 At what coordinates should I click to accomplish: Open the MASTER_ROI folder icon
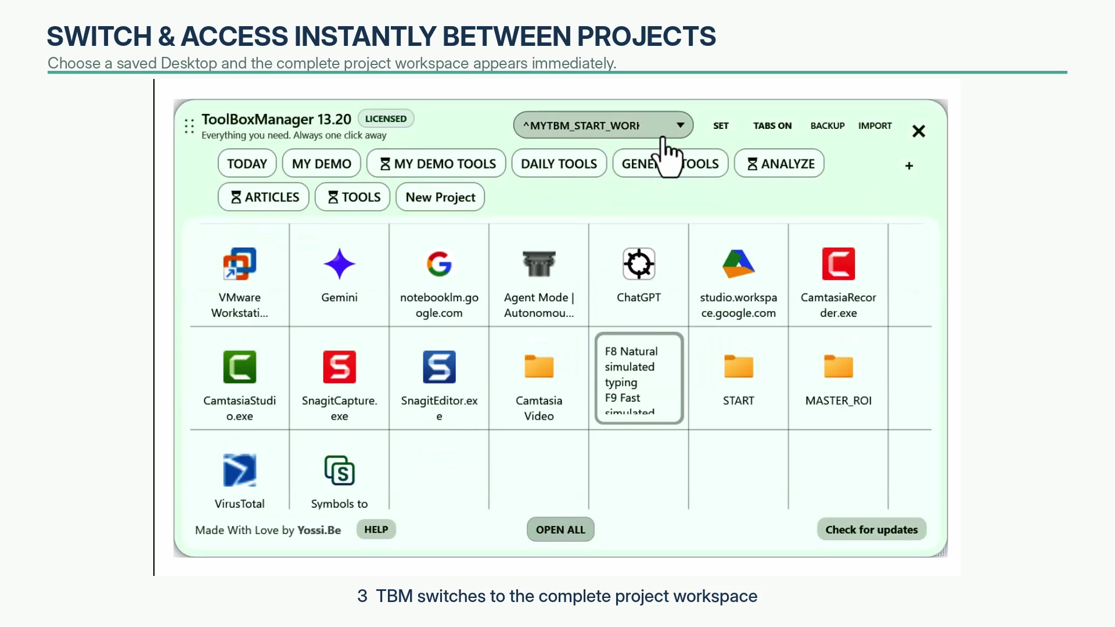pos(839,366)
